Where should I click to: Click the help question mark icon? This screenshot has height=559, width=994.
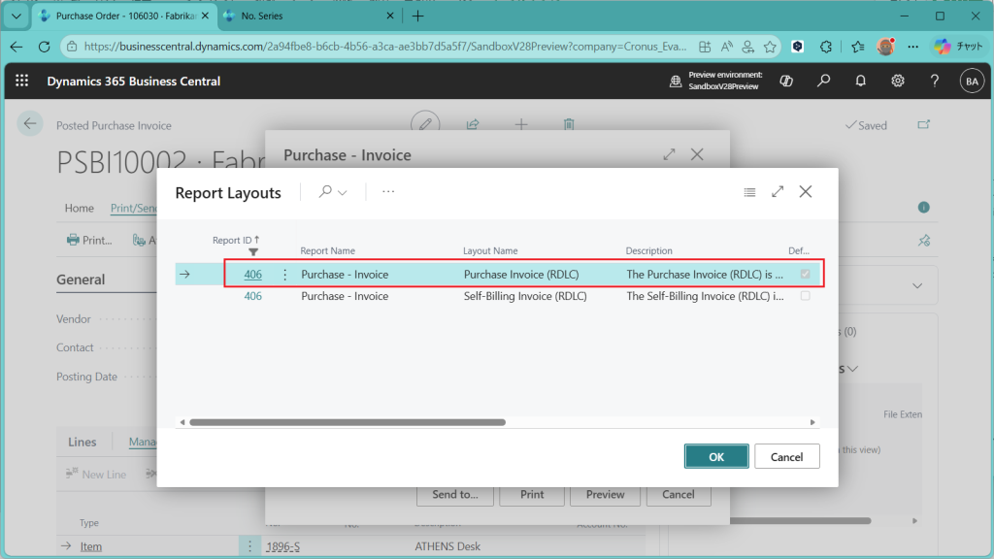pos(934,82)
